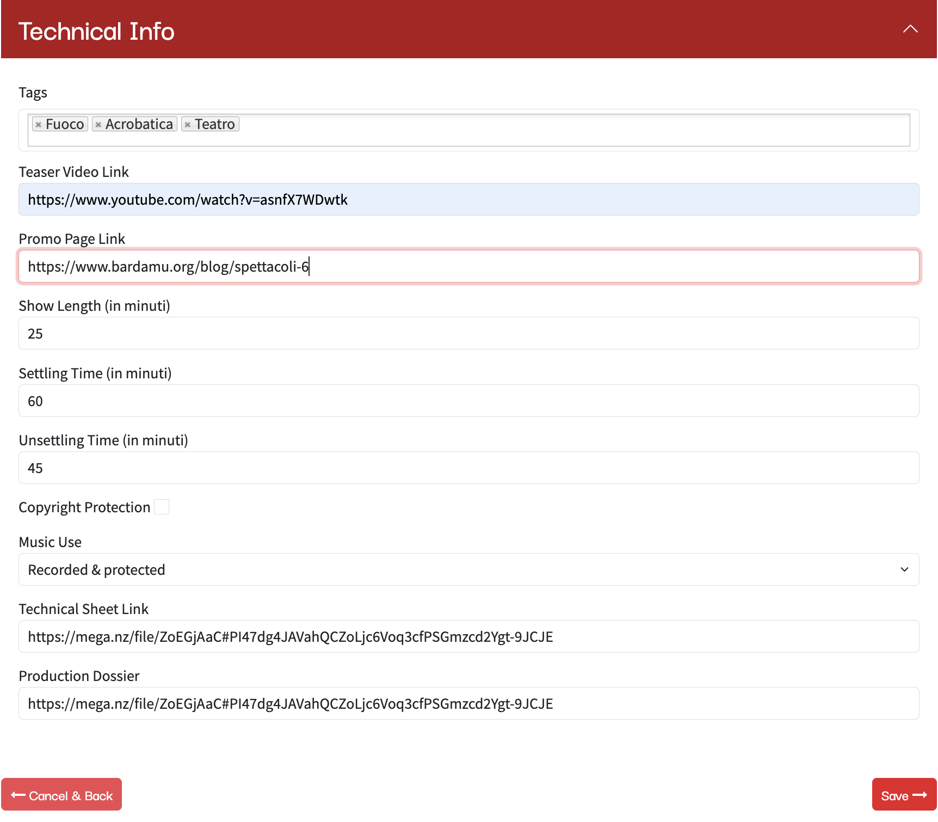938x822 pixels.
Task: Focus the Teaser Video Link field
Action: 468,199
